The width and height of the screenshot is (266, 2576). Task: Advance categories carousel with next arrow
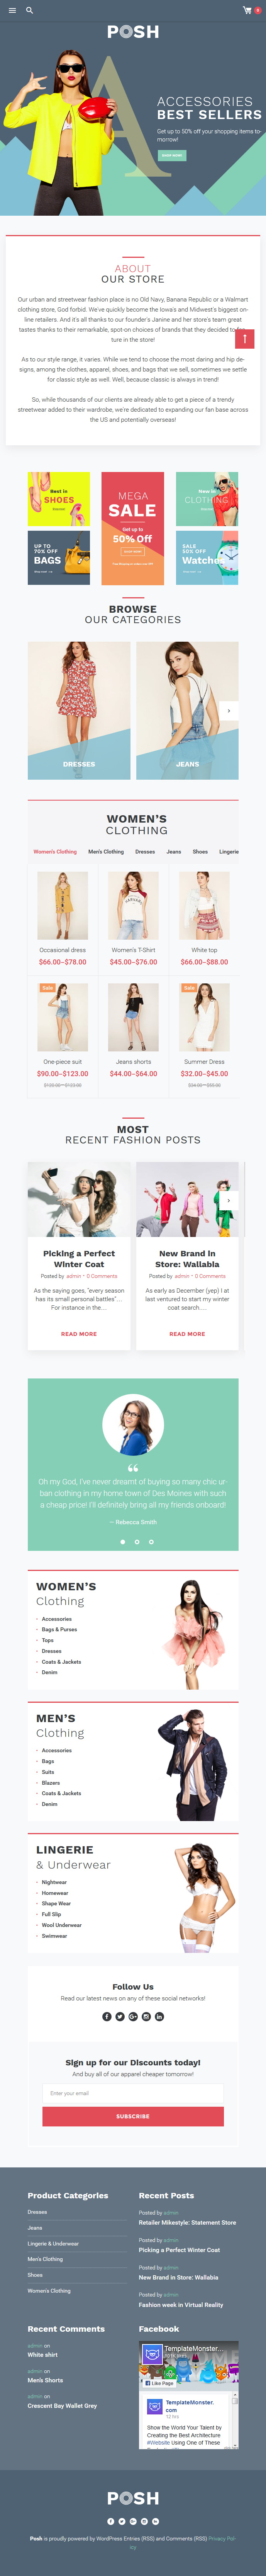tap(229, 711)
